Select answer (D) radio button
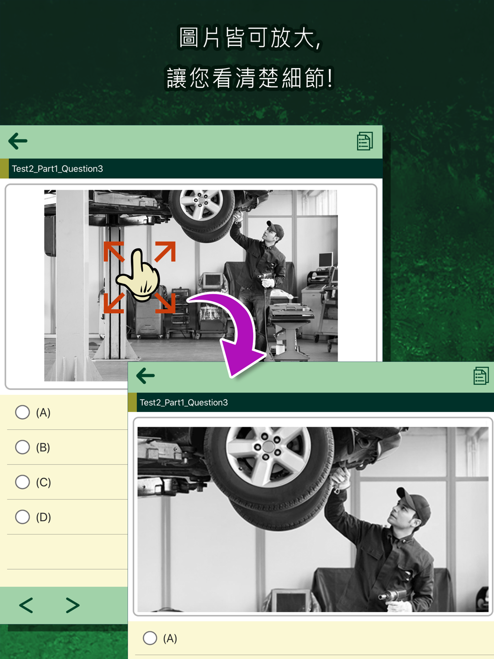494x659 pixels. (x=22, y=517)
